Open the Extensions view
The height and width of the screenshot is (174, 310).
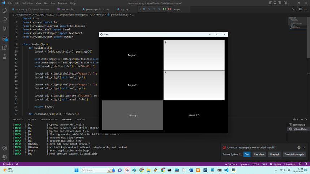tap(5, 48)
